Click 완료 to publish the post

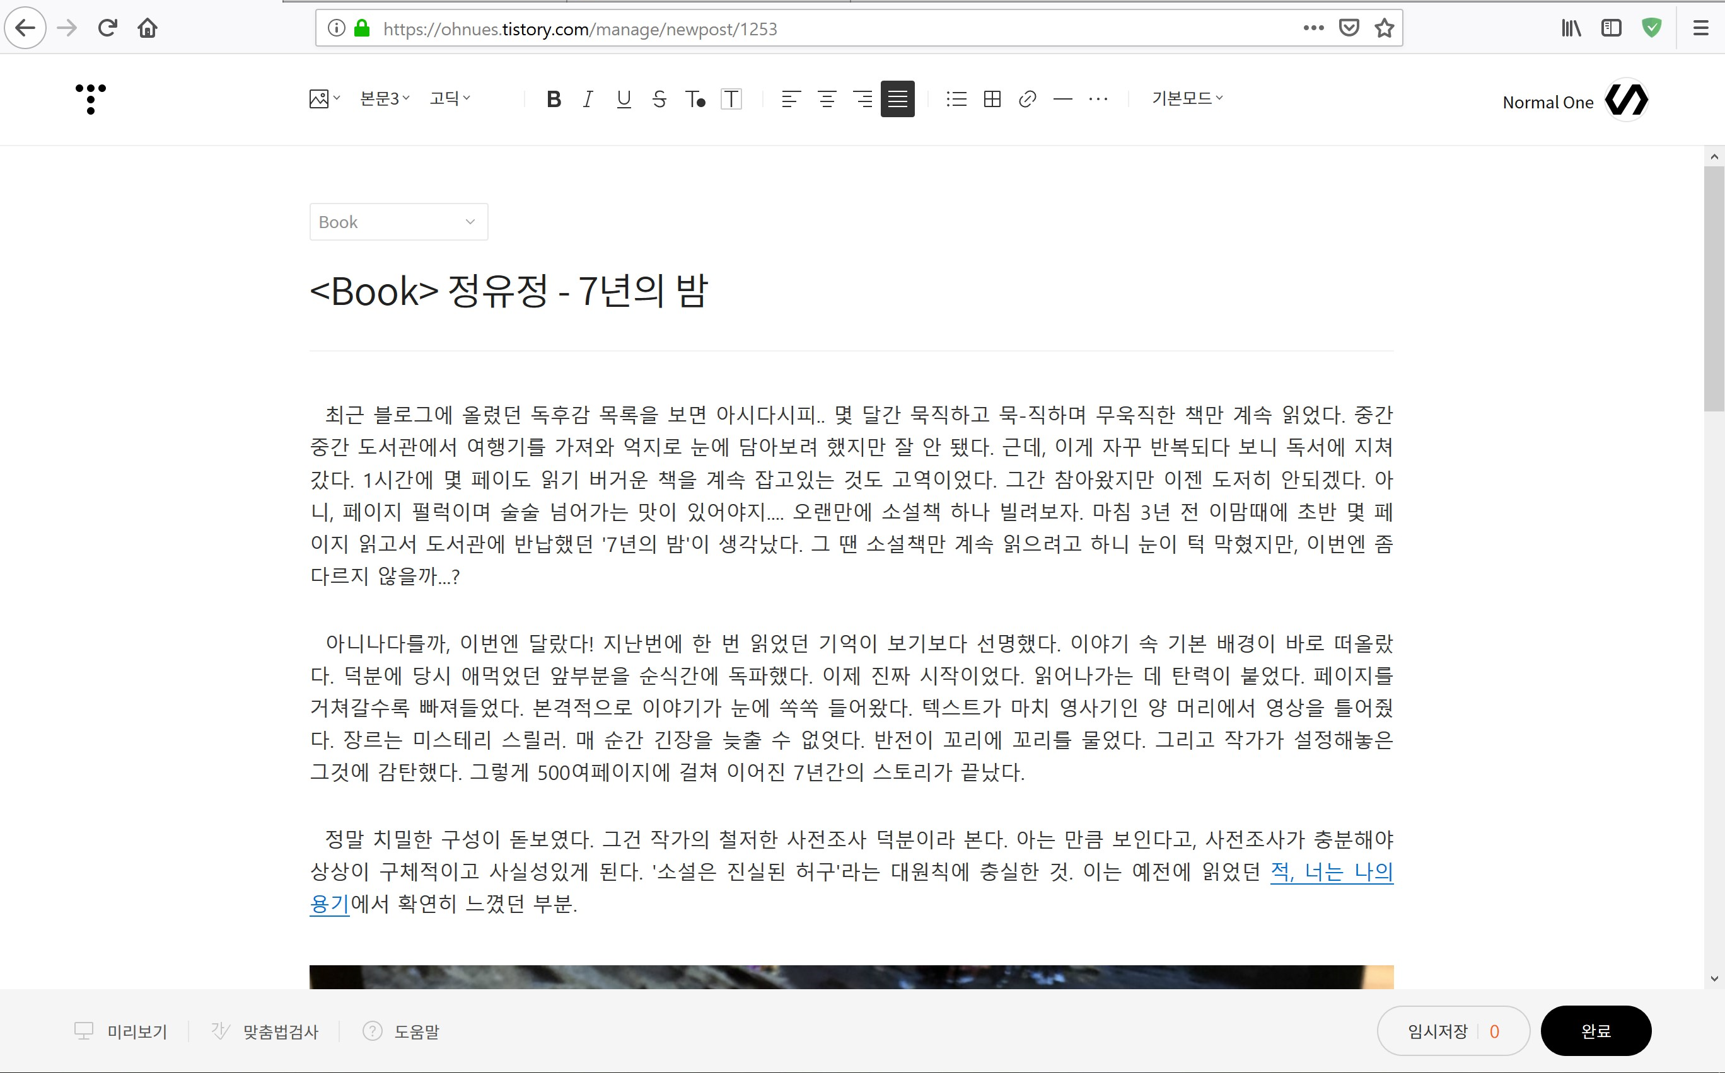pyautogui.click(x=1595, y=1030)
